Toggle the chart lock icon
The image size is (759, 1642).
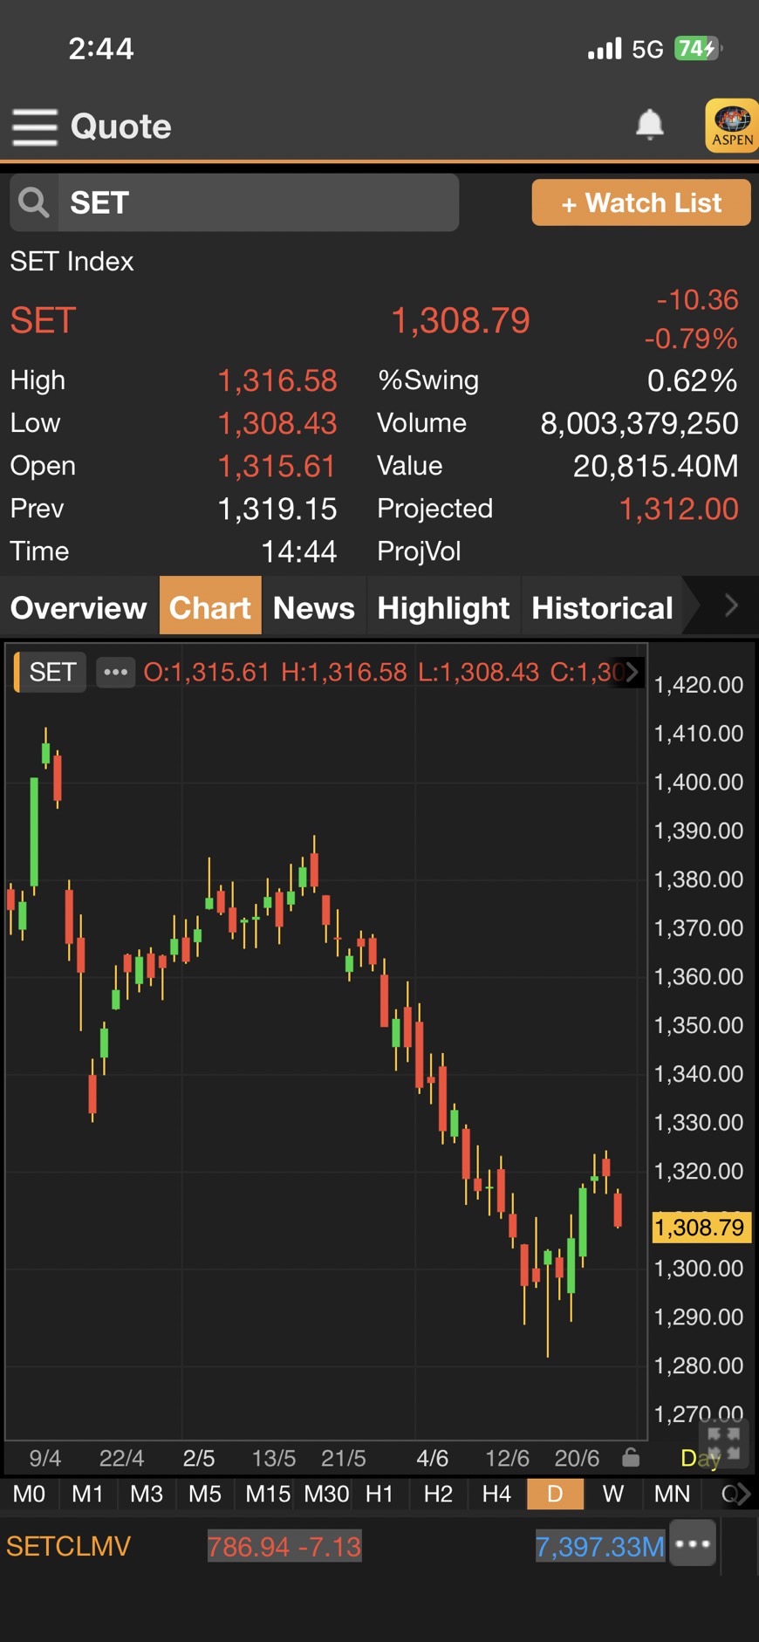pos(631,1458)
